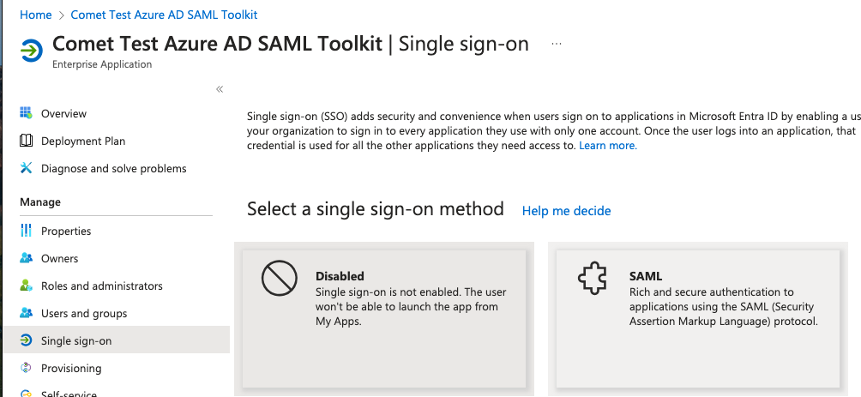This screenshot has width=861, height=397.
Task: Click the Overview grid icon in sidebar
Action: click(26, 113)
